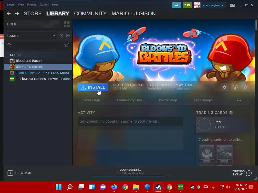Click the DOWNLOADING progress bar
This screenshot has width=258, height=193.
pyautogui.click(x=131, y=176)
